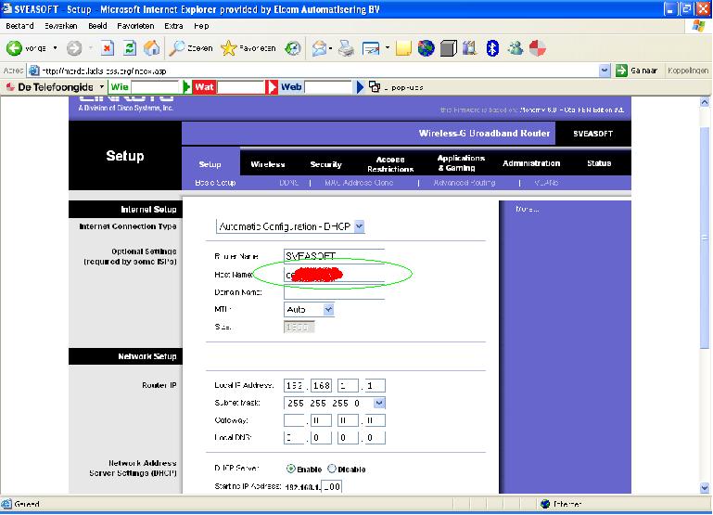The width and height of the screenshot is (713, 515).
Task: Open the Administration tab
Action: (531, 163)
